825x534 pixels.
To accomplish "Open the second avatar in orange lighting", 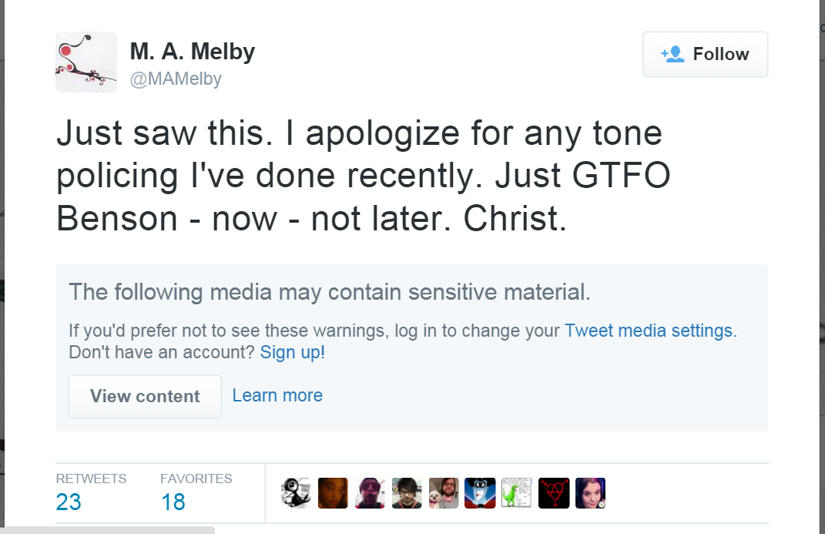I will pyautogui.click(x=333, y=493).
